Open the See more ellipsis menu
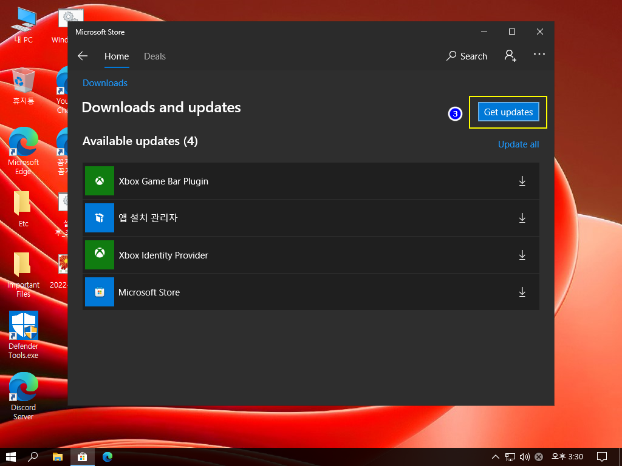This screenshot has width=622, height=466. click(x=539, y=54)
